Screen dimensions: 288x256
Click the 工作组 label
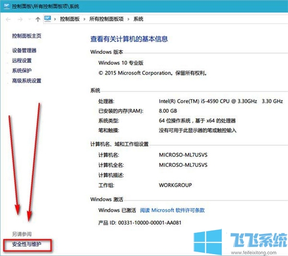(106, 185)
